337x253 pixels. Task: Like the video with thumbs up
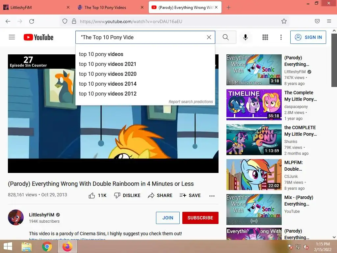(x=97, y=195)
